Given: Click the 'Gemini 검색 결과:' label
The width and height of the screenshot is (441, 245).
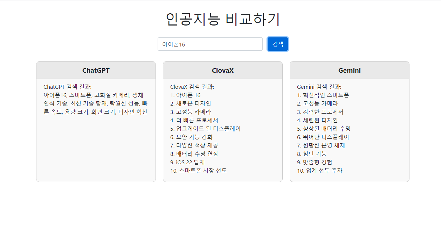Looking at the screenshot, I should point(319,87).
